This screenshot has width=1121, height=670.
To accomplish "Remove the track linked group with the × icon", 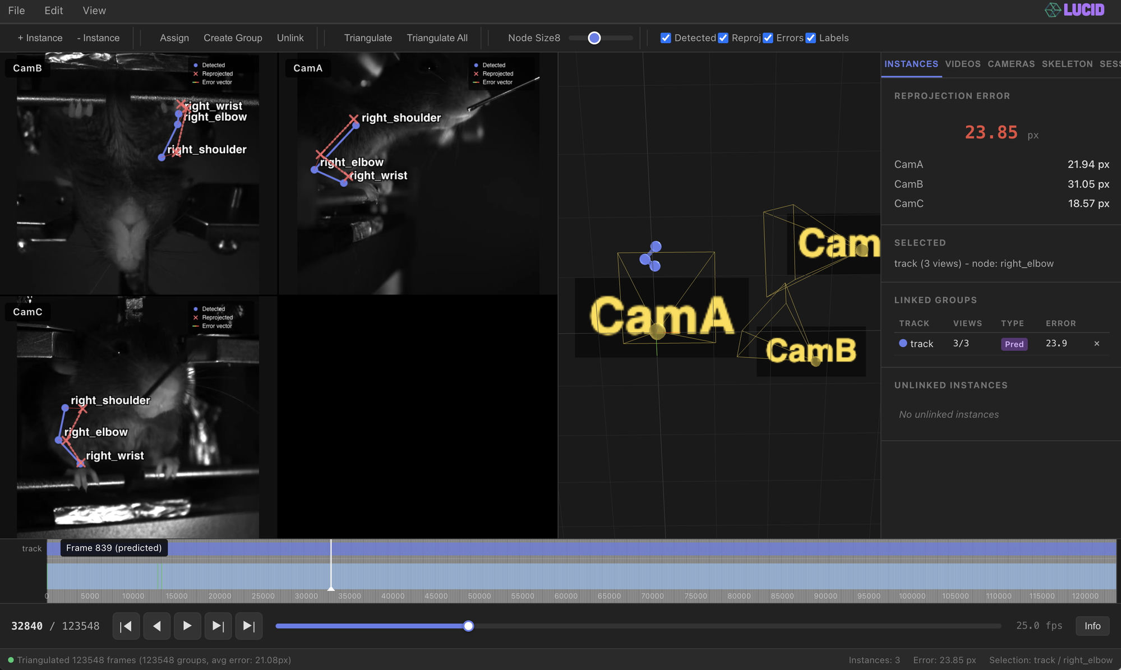I will [1096, 344].
